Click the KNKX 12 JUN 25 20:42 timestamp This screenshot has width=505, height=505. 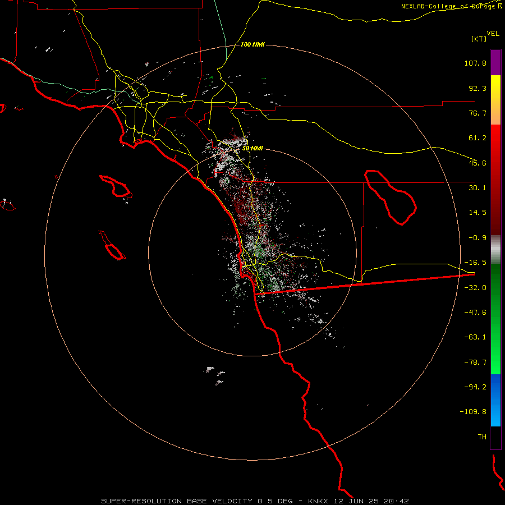359,501
